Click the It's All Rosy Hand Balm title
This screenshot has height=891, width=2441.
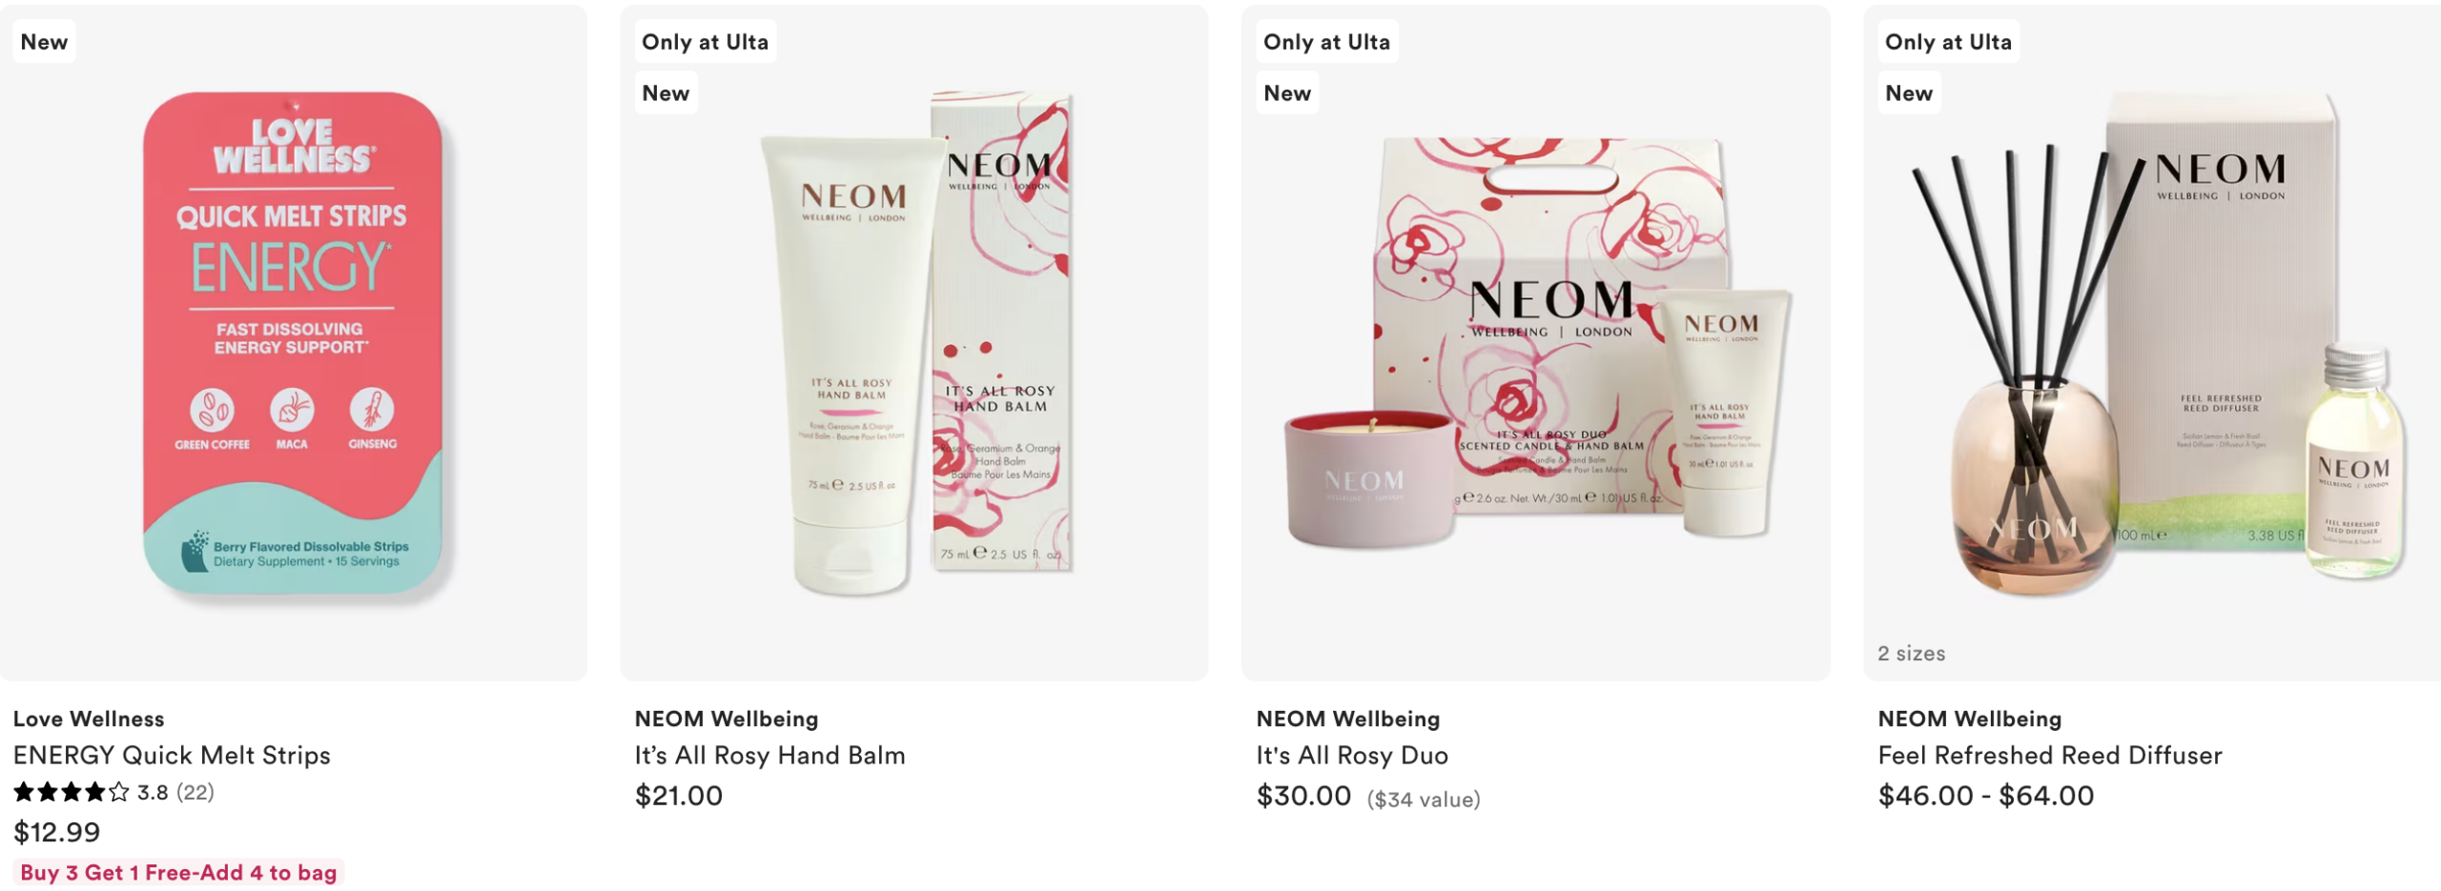point(770,756)
